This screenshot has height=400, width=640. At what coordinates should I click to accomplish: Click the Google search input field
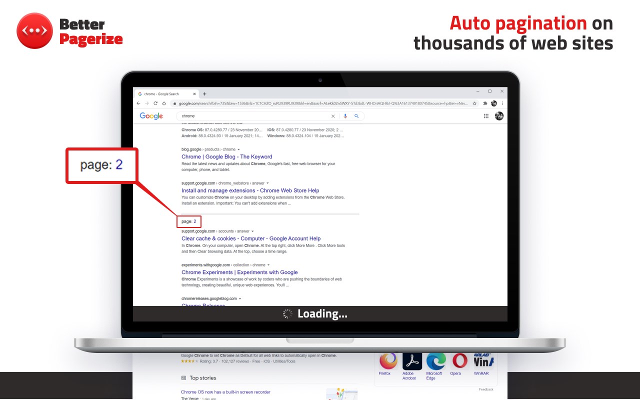point(254,116)
